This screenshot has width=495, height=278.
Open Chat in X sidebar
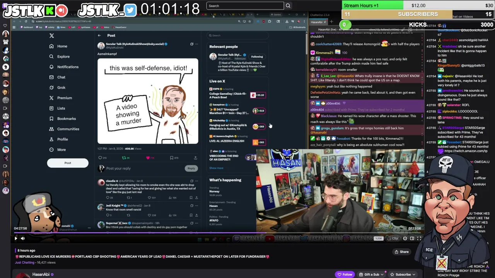pos(57,77)
